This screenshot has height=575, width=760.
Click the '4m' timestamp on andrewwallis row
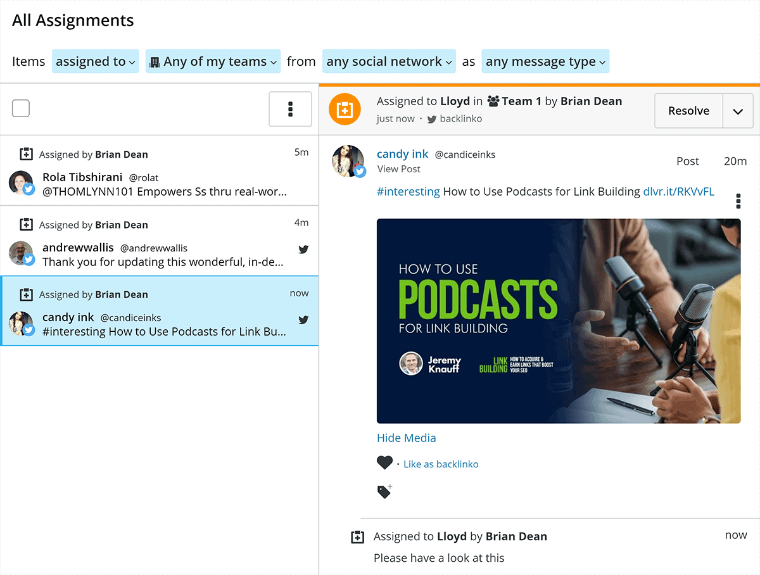click(x=301, y=223)
